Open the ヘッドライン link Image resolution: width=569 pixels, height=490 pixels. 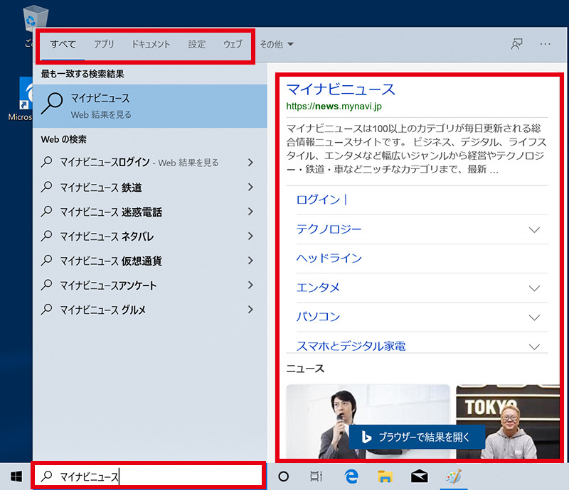pyautogui.click(x=329, y=258)
